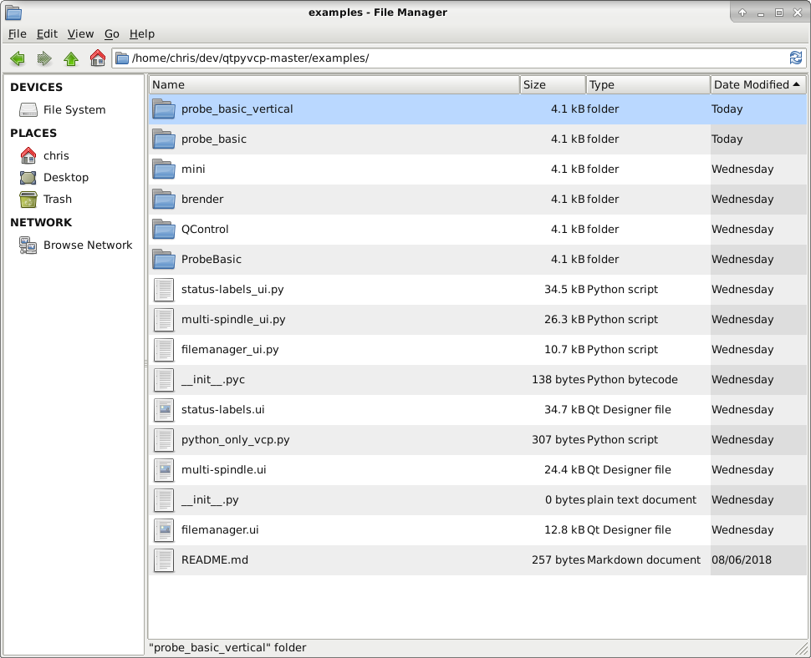
Task: Click the probe_basic_vertical folder icon
Action: tap(164, 109)
